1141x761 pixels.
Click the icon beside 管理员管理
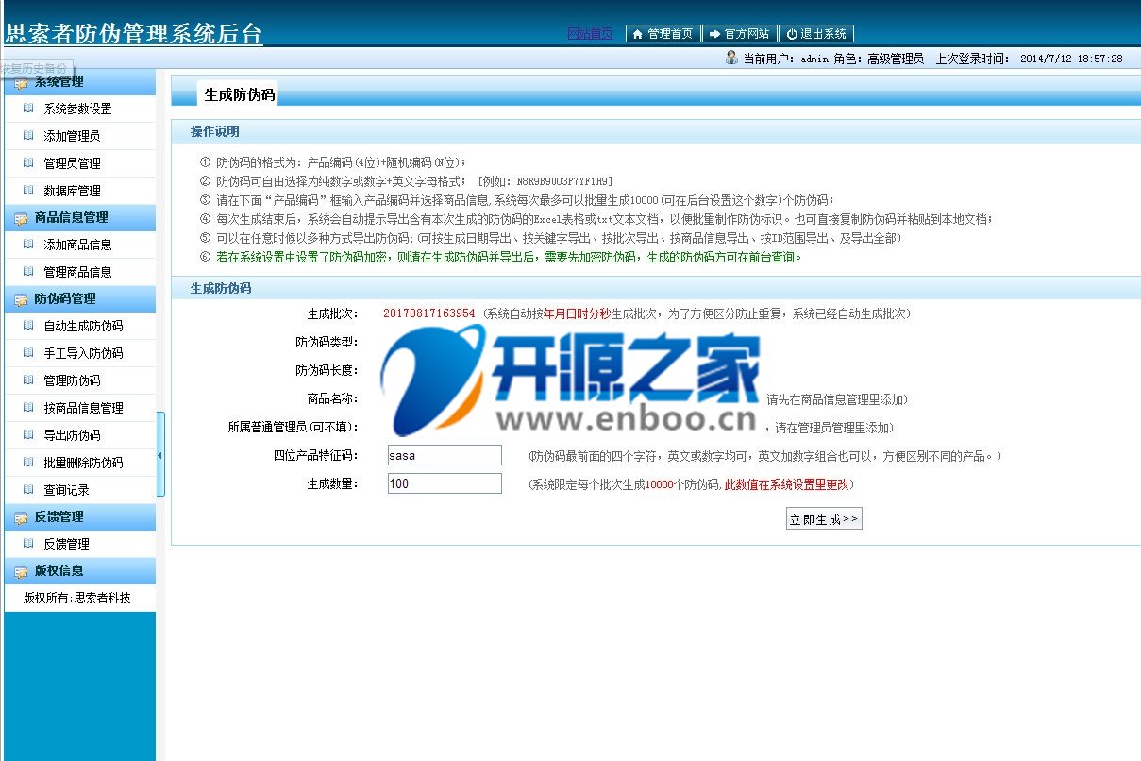coord(28,163)
